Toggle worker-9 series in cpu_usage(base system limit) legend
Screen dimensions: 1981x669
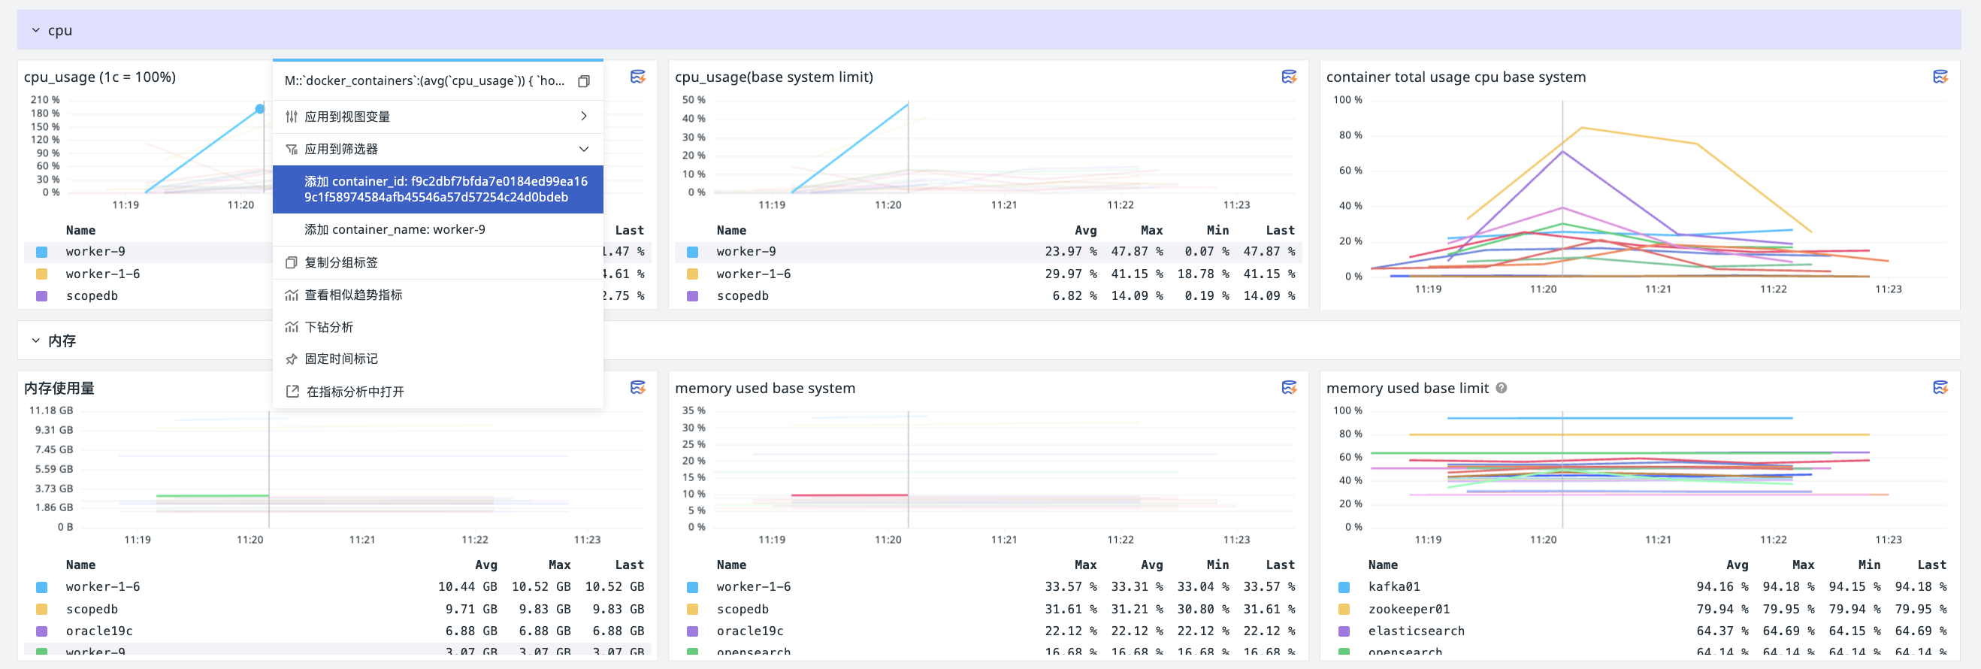746,252
